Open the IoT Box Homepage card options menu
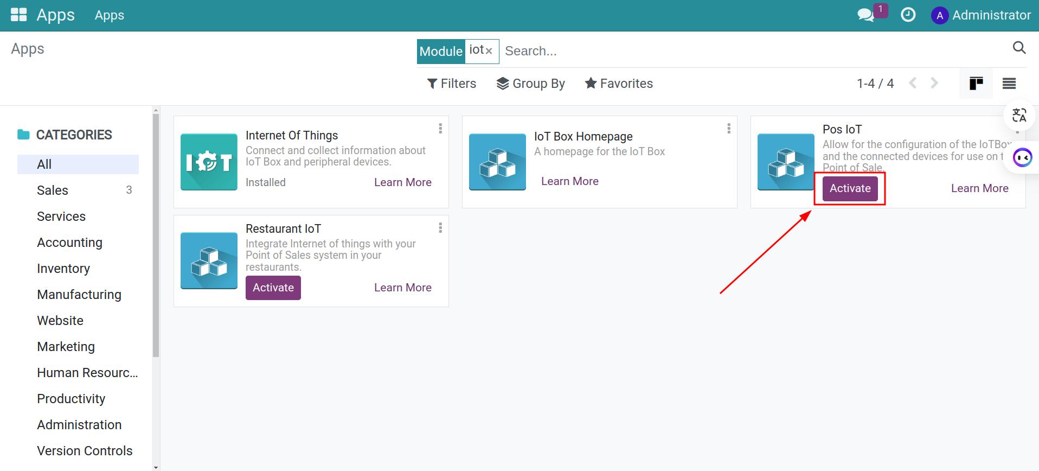This screenshot has width=1039, height=471. pos(729,129)
